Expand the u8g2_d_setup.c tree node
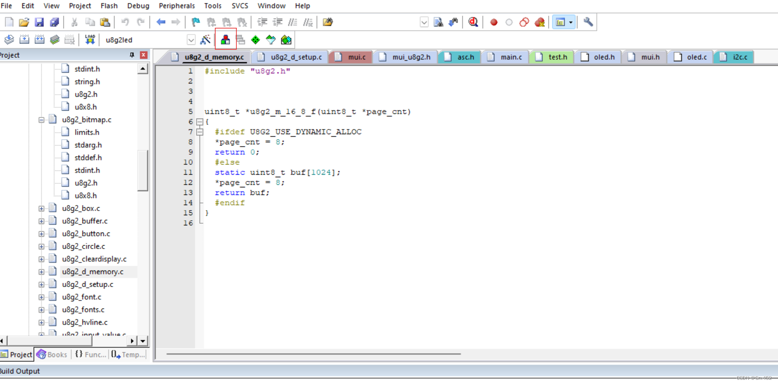Viewport: 778px width, 384px height. pos(41,284)
